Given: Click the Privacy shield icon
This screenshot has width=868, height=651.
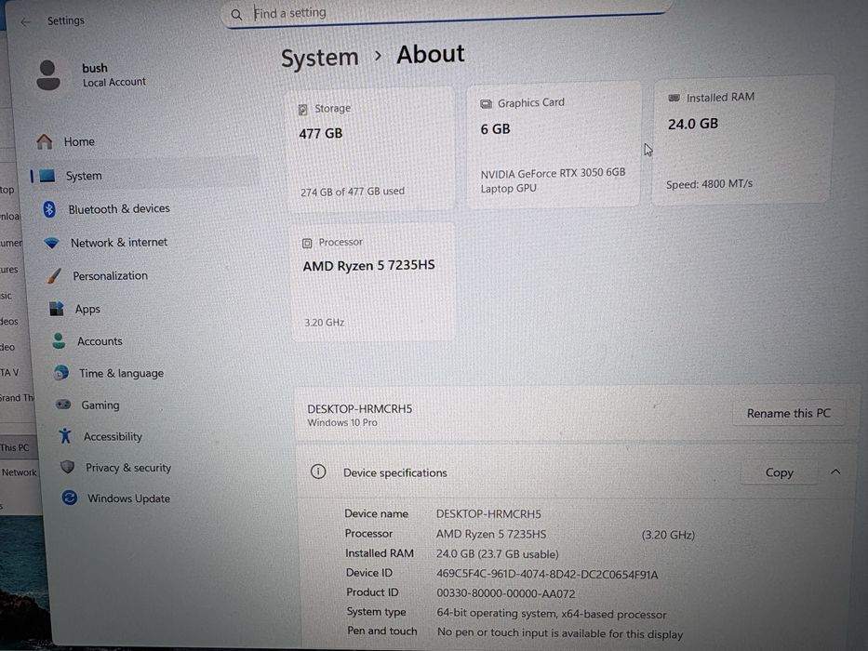Looking at the screenshot, I should 68,467.
